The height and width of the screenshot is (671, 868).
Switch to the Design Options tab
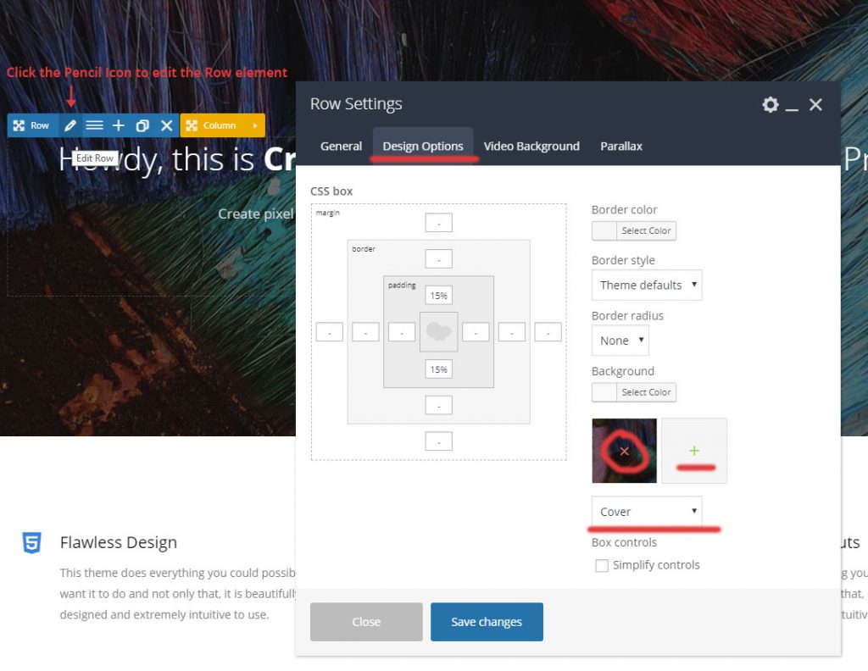pyautogui.click(x=423, y=146)
